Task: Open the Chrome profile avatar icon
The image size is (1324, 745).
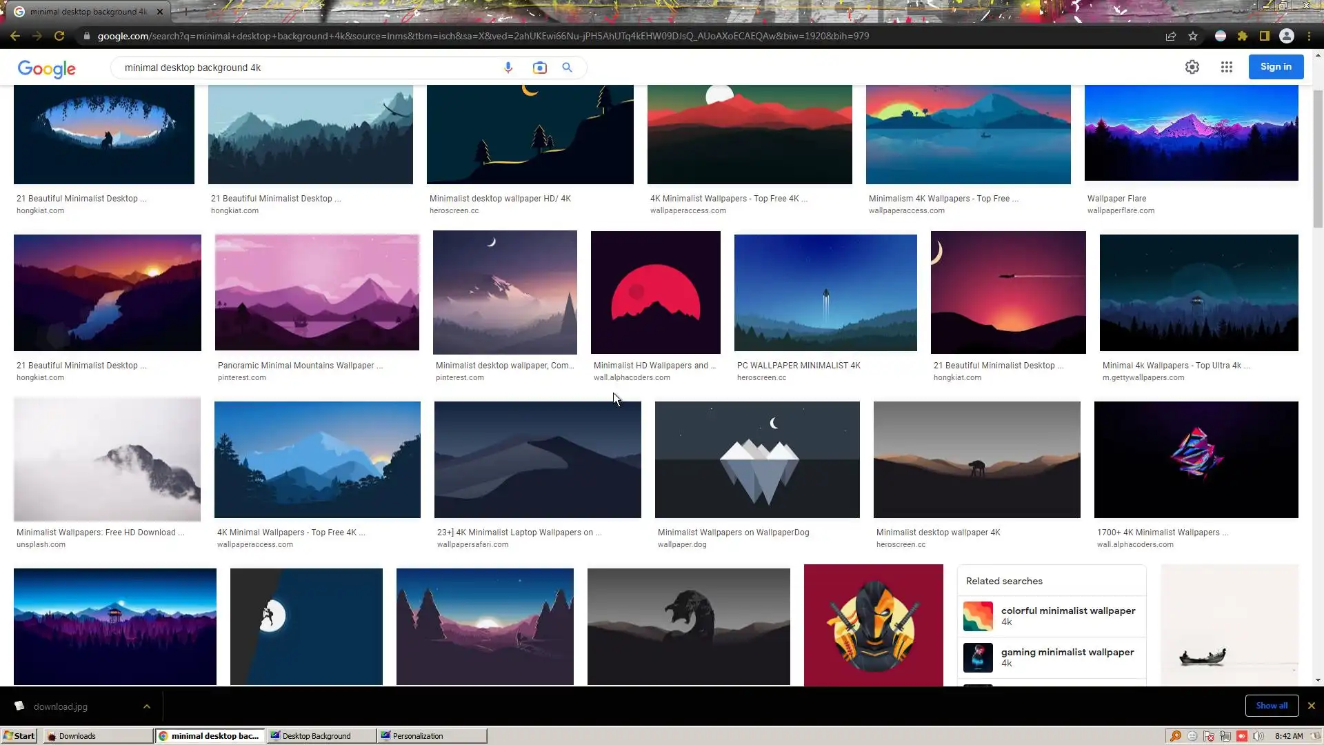Action: click(x=1287, y=36)
